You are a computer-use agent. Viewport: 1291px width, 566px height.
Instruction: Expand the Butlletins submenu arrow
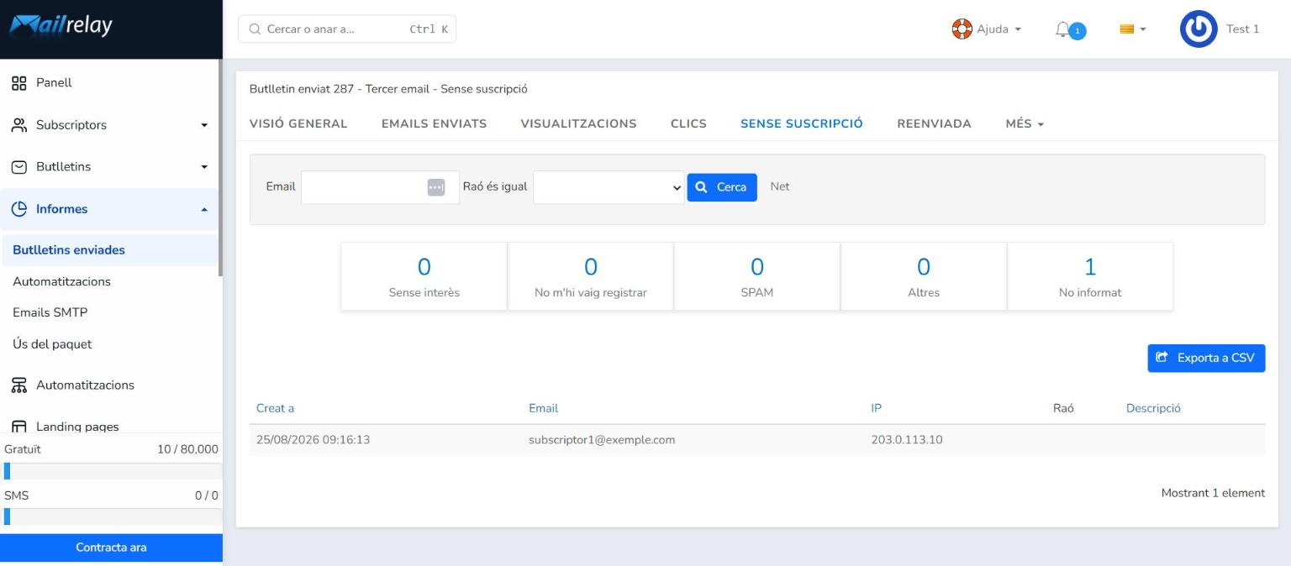pos(203,167)
